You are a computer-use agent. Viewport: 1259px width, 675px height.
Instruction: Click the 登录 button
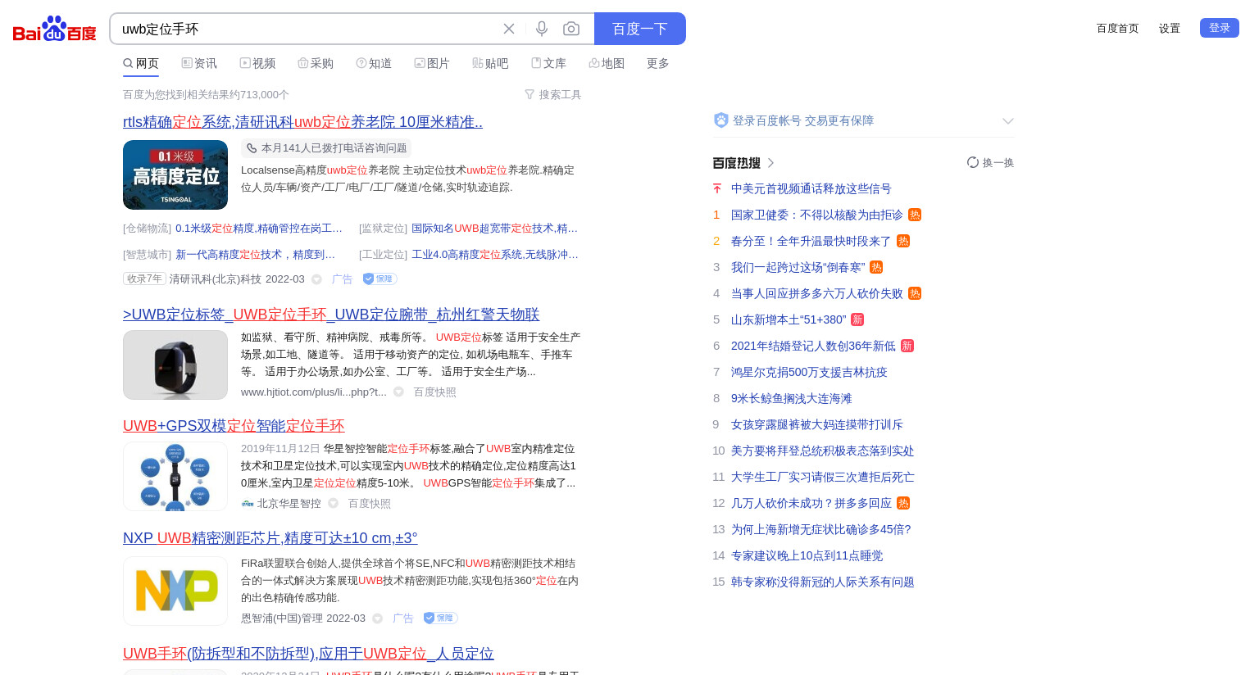coord(1220,28)
